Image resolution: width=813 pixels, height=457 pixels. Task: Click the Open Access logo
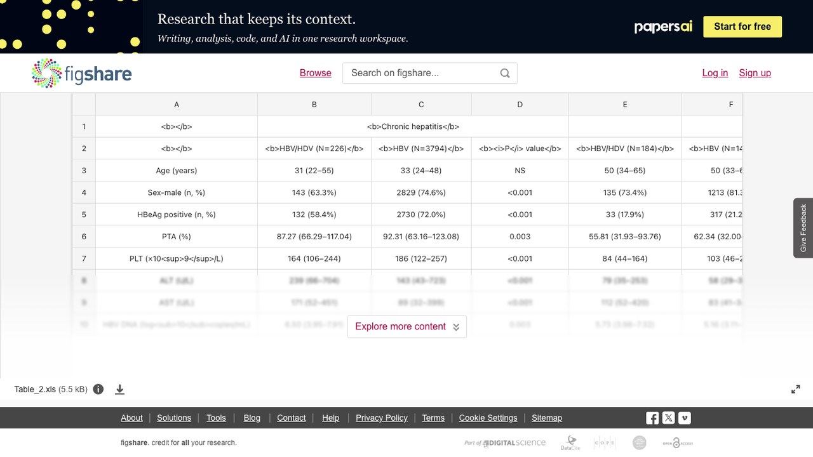pos(678,443)
